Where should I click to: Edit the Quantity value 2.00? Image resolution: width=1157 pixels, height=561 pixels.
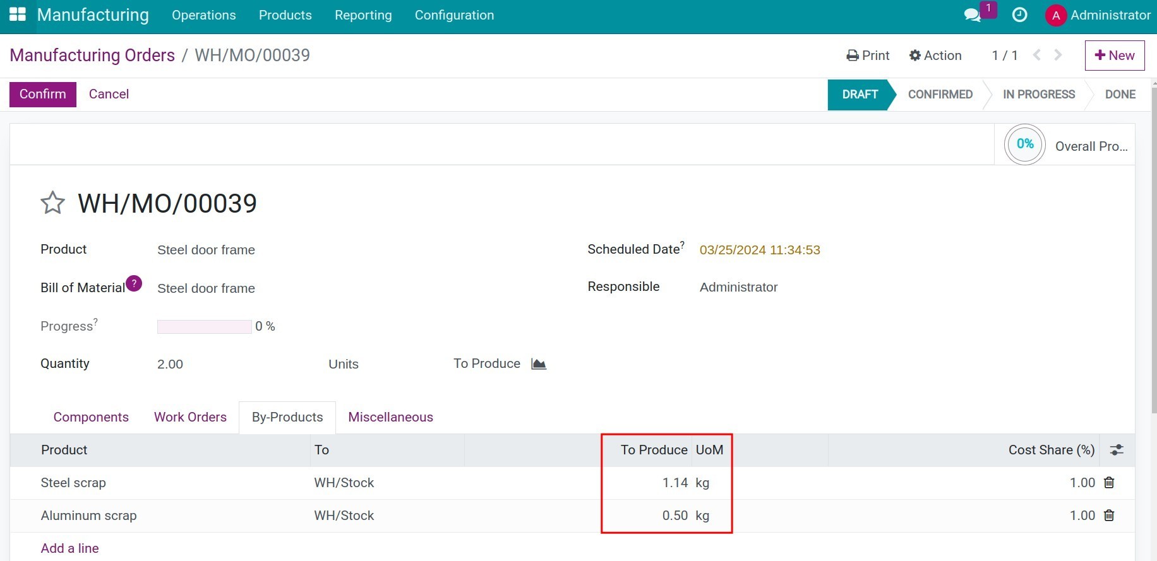pos(170,364)
